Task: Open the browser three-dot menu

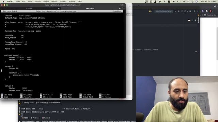Action: point(215,11)
